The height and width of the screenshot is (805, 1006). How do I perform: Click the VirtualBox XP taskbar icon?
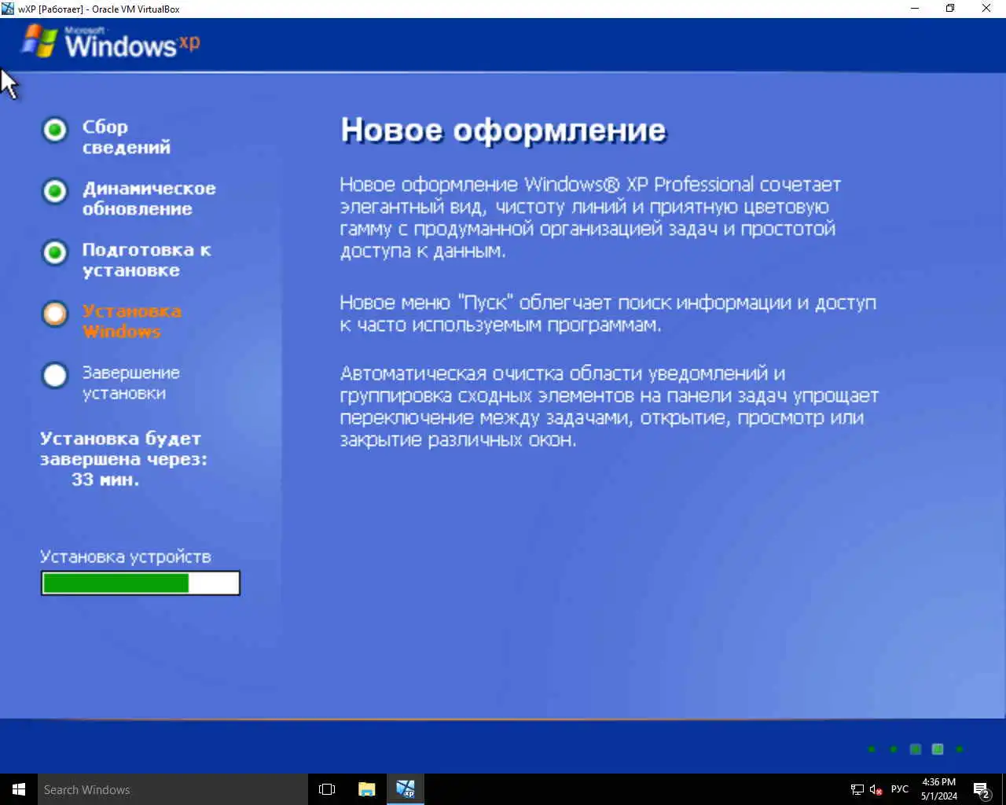[406, 789]
